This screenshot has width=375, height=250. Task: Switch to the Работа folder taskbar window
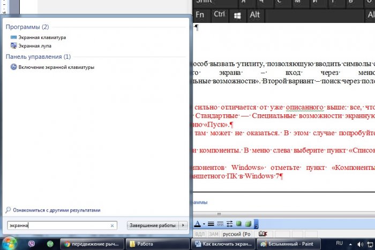tap(156, 244)
